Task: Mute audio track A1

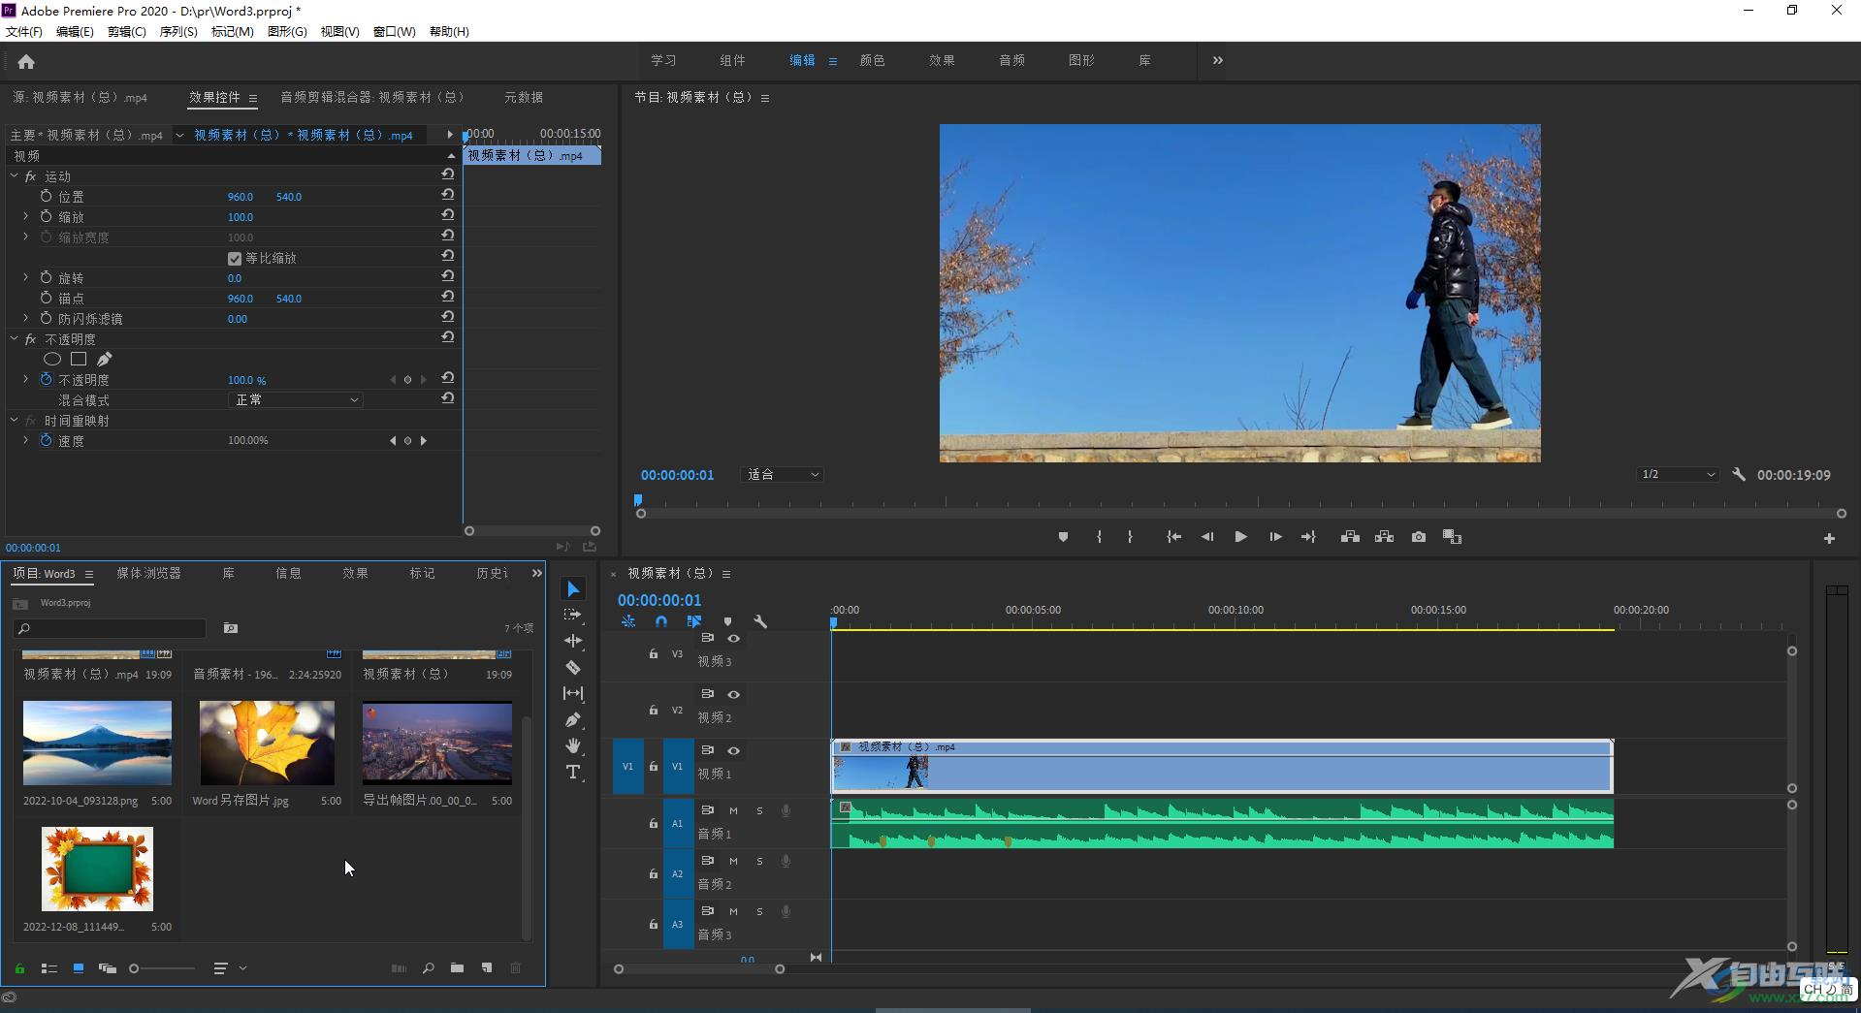Action: click(x=733, y=810)
